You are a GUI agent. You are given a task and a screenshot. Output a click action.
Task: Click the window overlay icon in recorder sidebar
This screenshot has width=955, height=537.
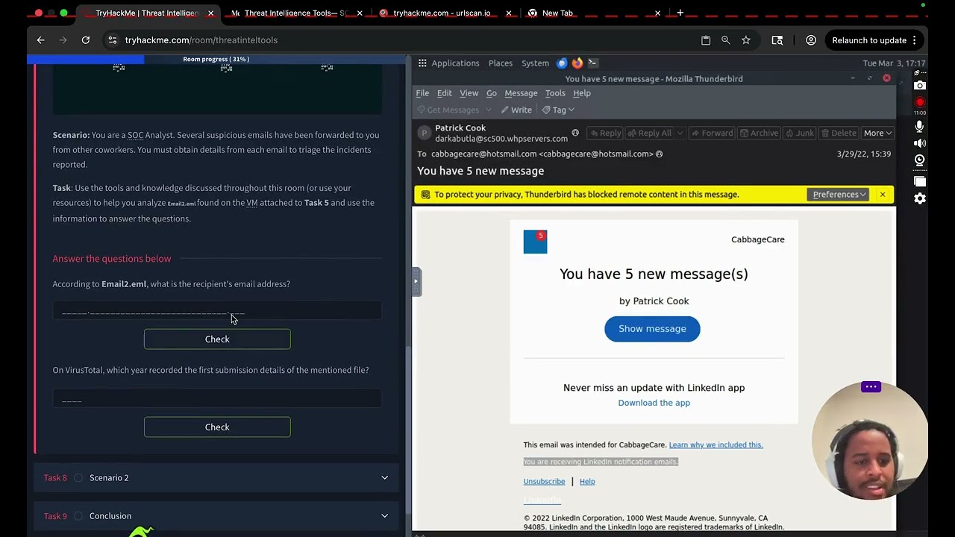(920, 181)
